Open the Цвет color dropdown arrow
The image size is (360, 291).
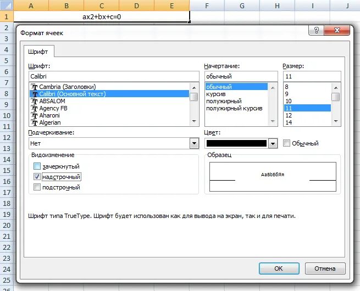(x=273, y=143)
